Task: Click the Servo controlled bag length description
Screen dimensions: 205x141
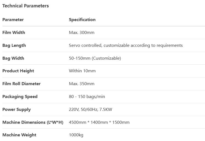Action: 126,45
